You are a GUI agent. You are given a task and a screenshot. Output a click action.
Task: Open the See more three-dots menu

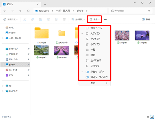point(106,19)
